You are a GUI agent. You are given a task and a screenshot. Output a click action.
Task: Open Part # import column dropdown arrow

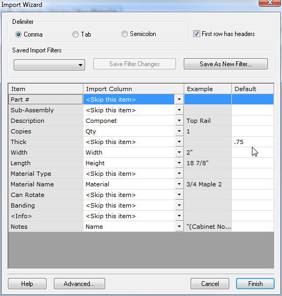point(179,100)
